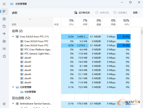Click the Task Manager title bar icon
The width and height of the screenshot is (143, 108).
pos(12,4)
